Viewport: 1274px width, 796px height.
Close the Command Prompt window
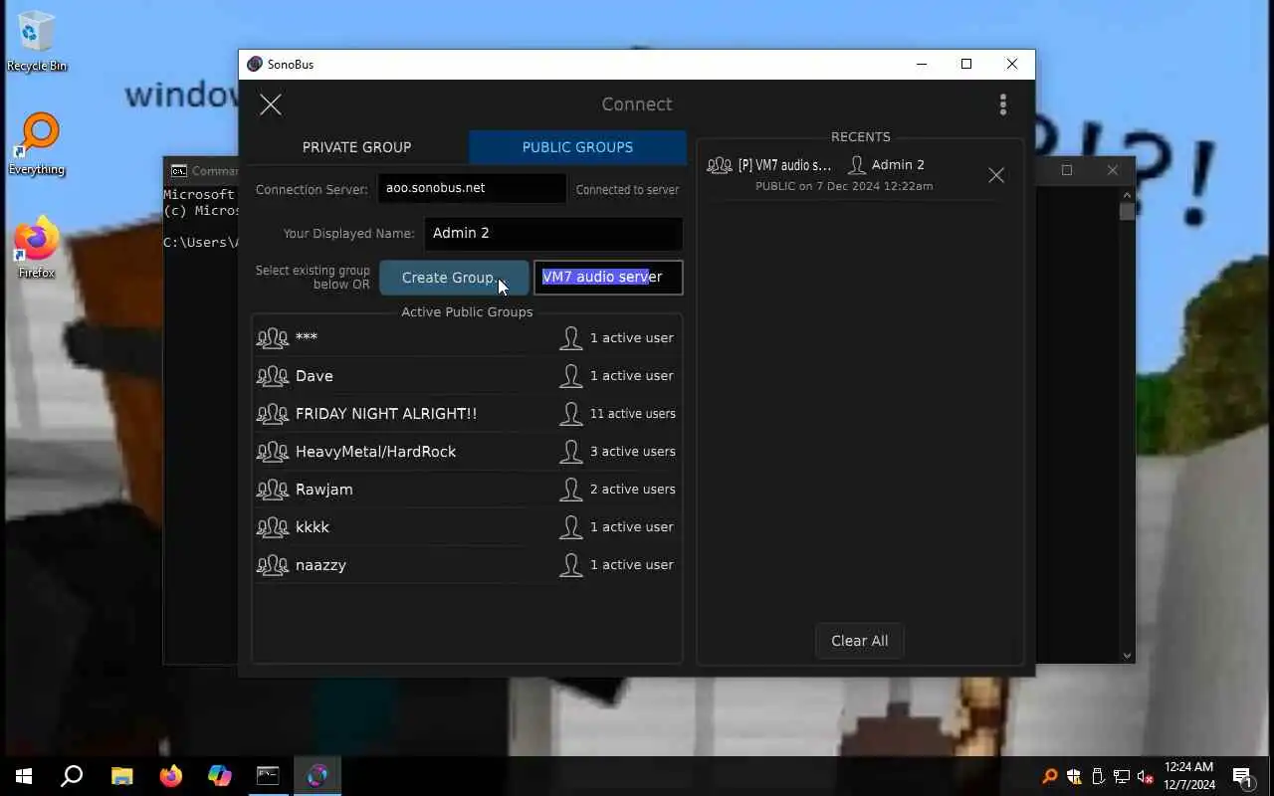click(x=1113, y=170)
